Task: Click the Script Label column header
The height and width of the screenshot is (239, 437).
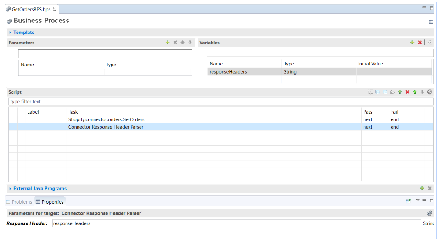Action: pyautogui.click(x=33, y=112)
